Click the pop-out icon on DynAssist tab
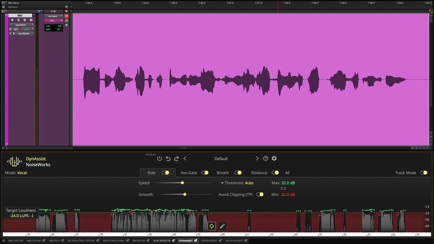 pos(196,241)
